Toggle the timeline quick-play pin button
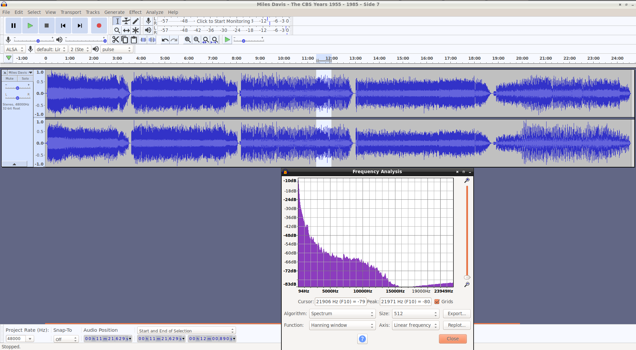This screenshot has height=350, width=636. coord(9,58)
